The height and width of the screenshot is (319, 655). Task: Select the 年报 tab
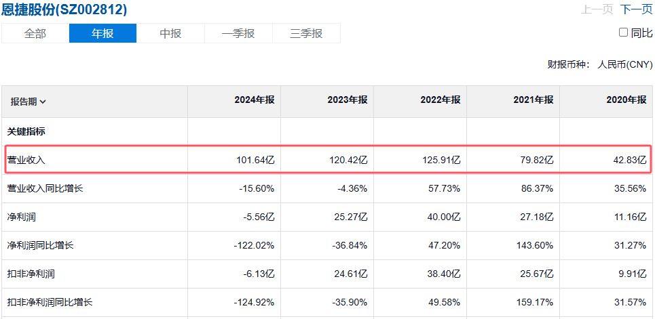(102, 33)
